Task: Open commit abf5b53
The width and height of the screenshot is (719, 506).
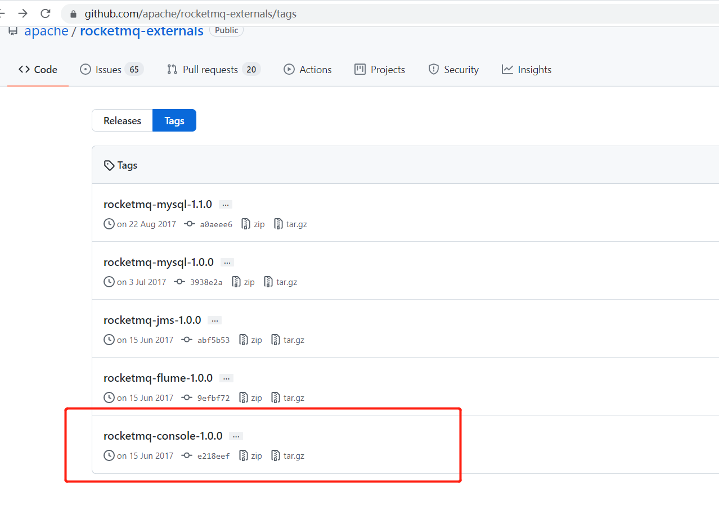Action: tap(214, 340)
